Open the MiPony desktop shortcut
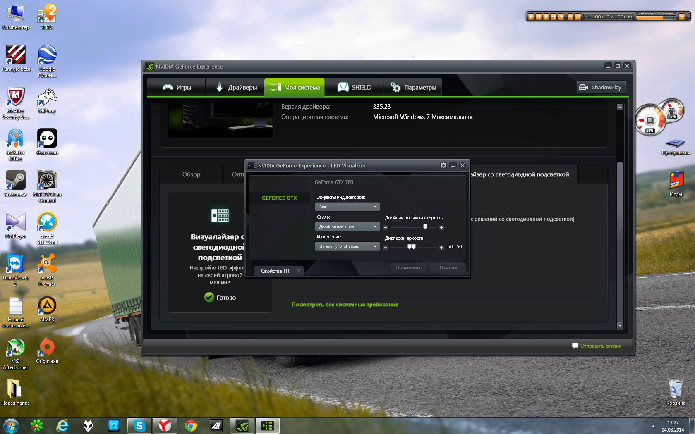Screen dimensions: 695x434 (x=47, y=100)
